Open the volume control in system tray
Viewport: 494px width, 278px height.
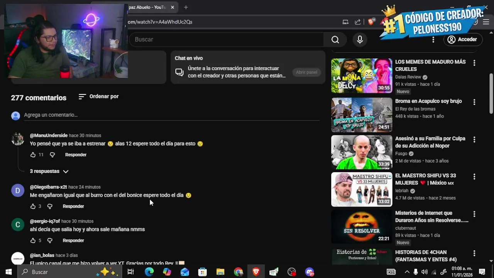425,272
